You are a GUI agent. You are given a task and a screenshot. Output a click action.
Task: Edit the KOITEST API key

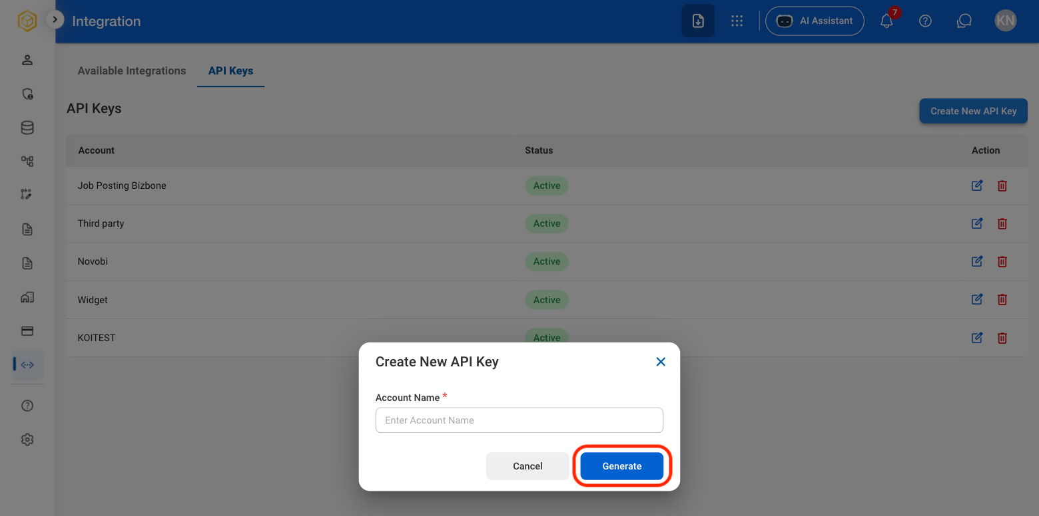pyautogui.click(x=977, y=338)
